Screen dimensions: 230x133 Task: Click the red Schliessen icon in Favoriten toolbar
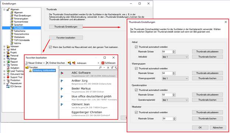point(103,63)
